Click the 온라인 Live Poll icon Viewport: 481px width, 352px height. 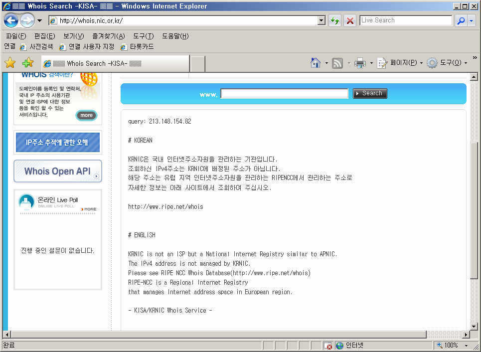click(26, 201)
